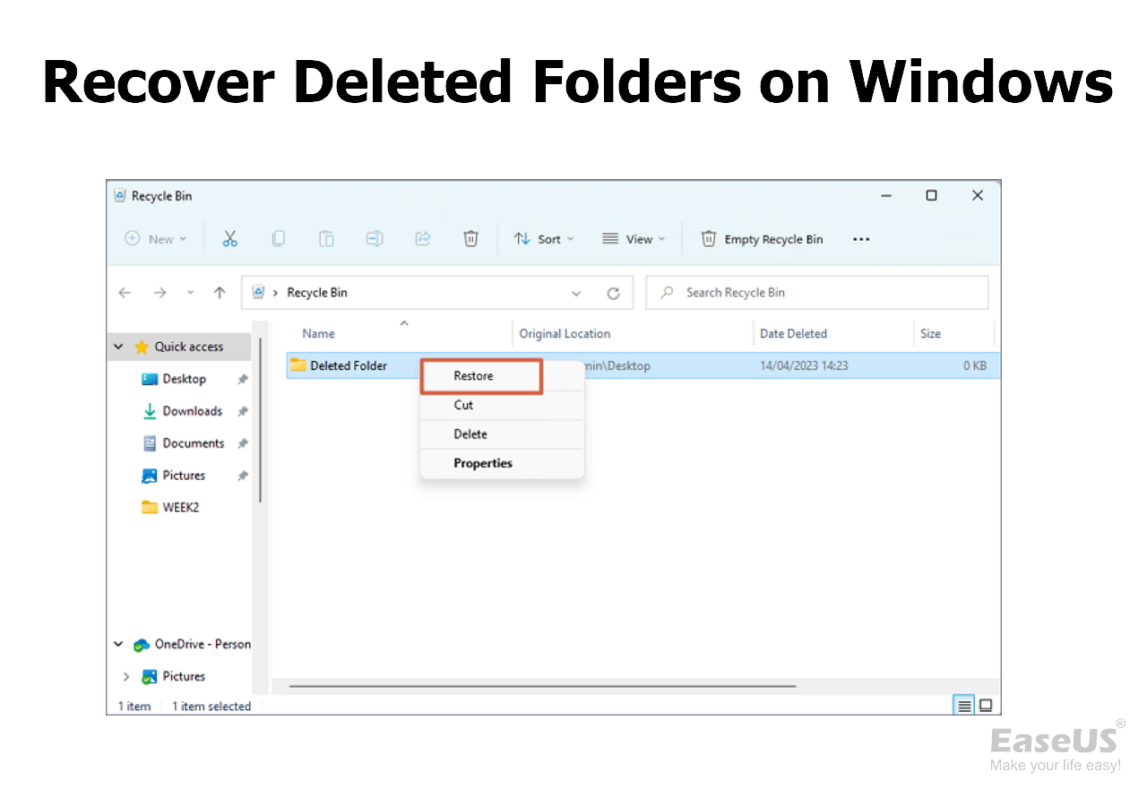Click the Share icon in the toolbar

423,238
